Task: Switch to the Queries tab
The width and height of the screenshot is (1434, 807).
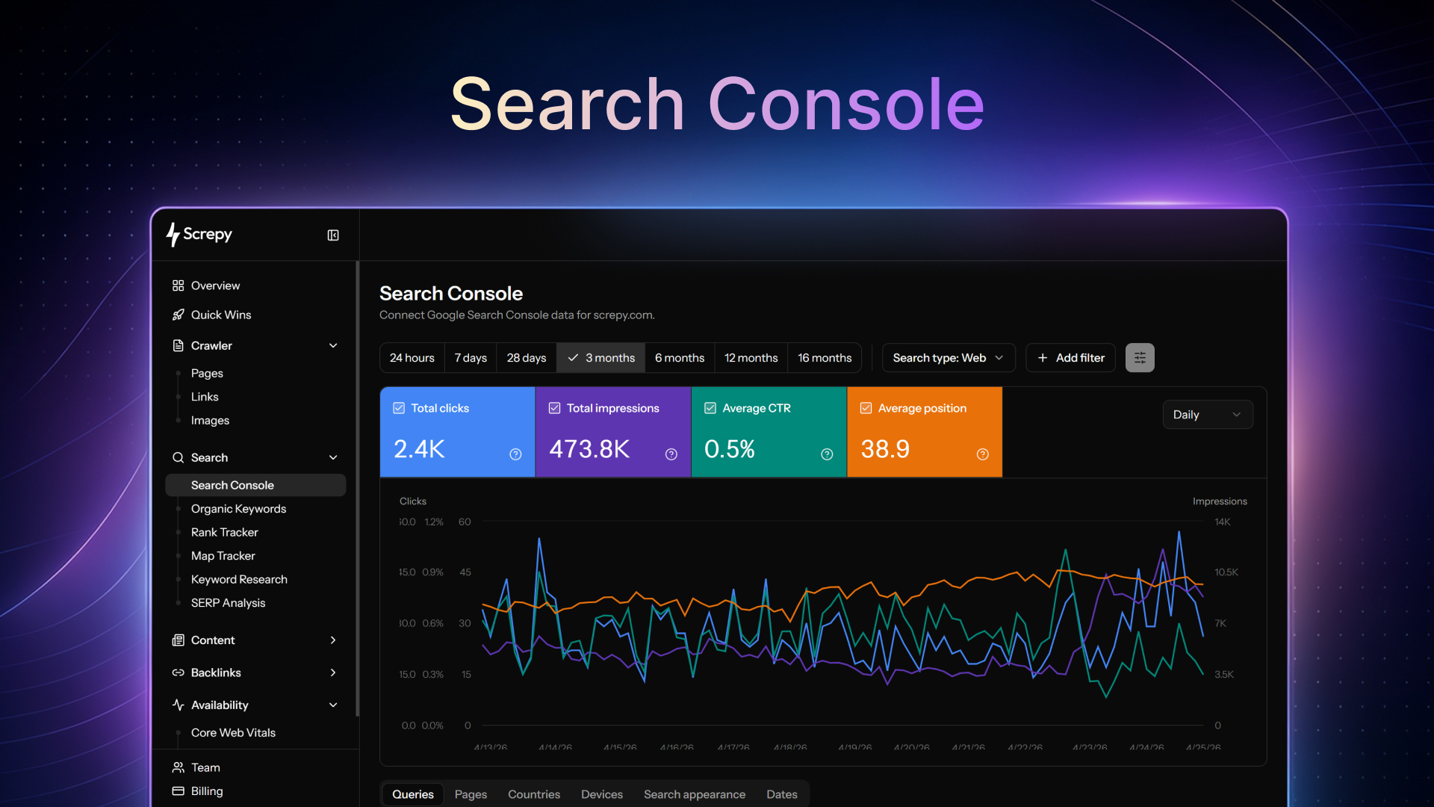Action: pyautogui.click(x=413, y=794)
